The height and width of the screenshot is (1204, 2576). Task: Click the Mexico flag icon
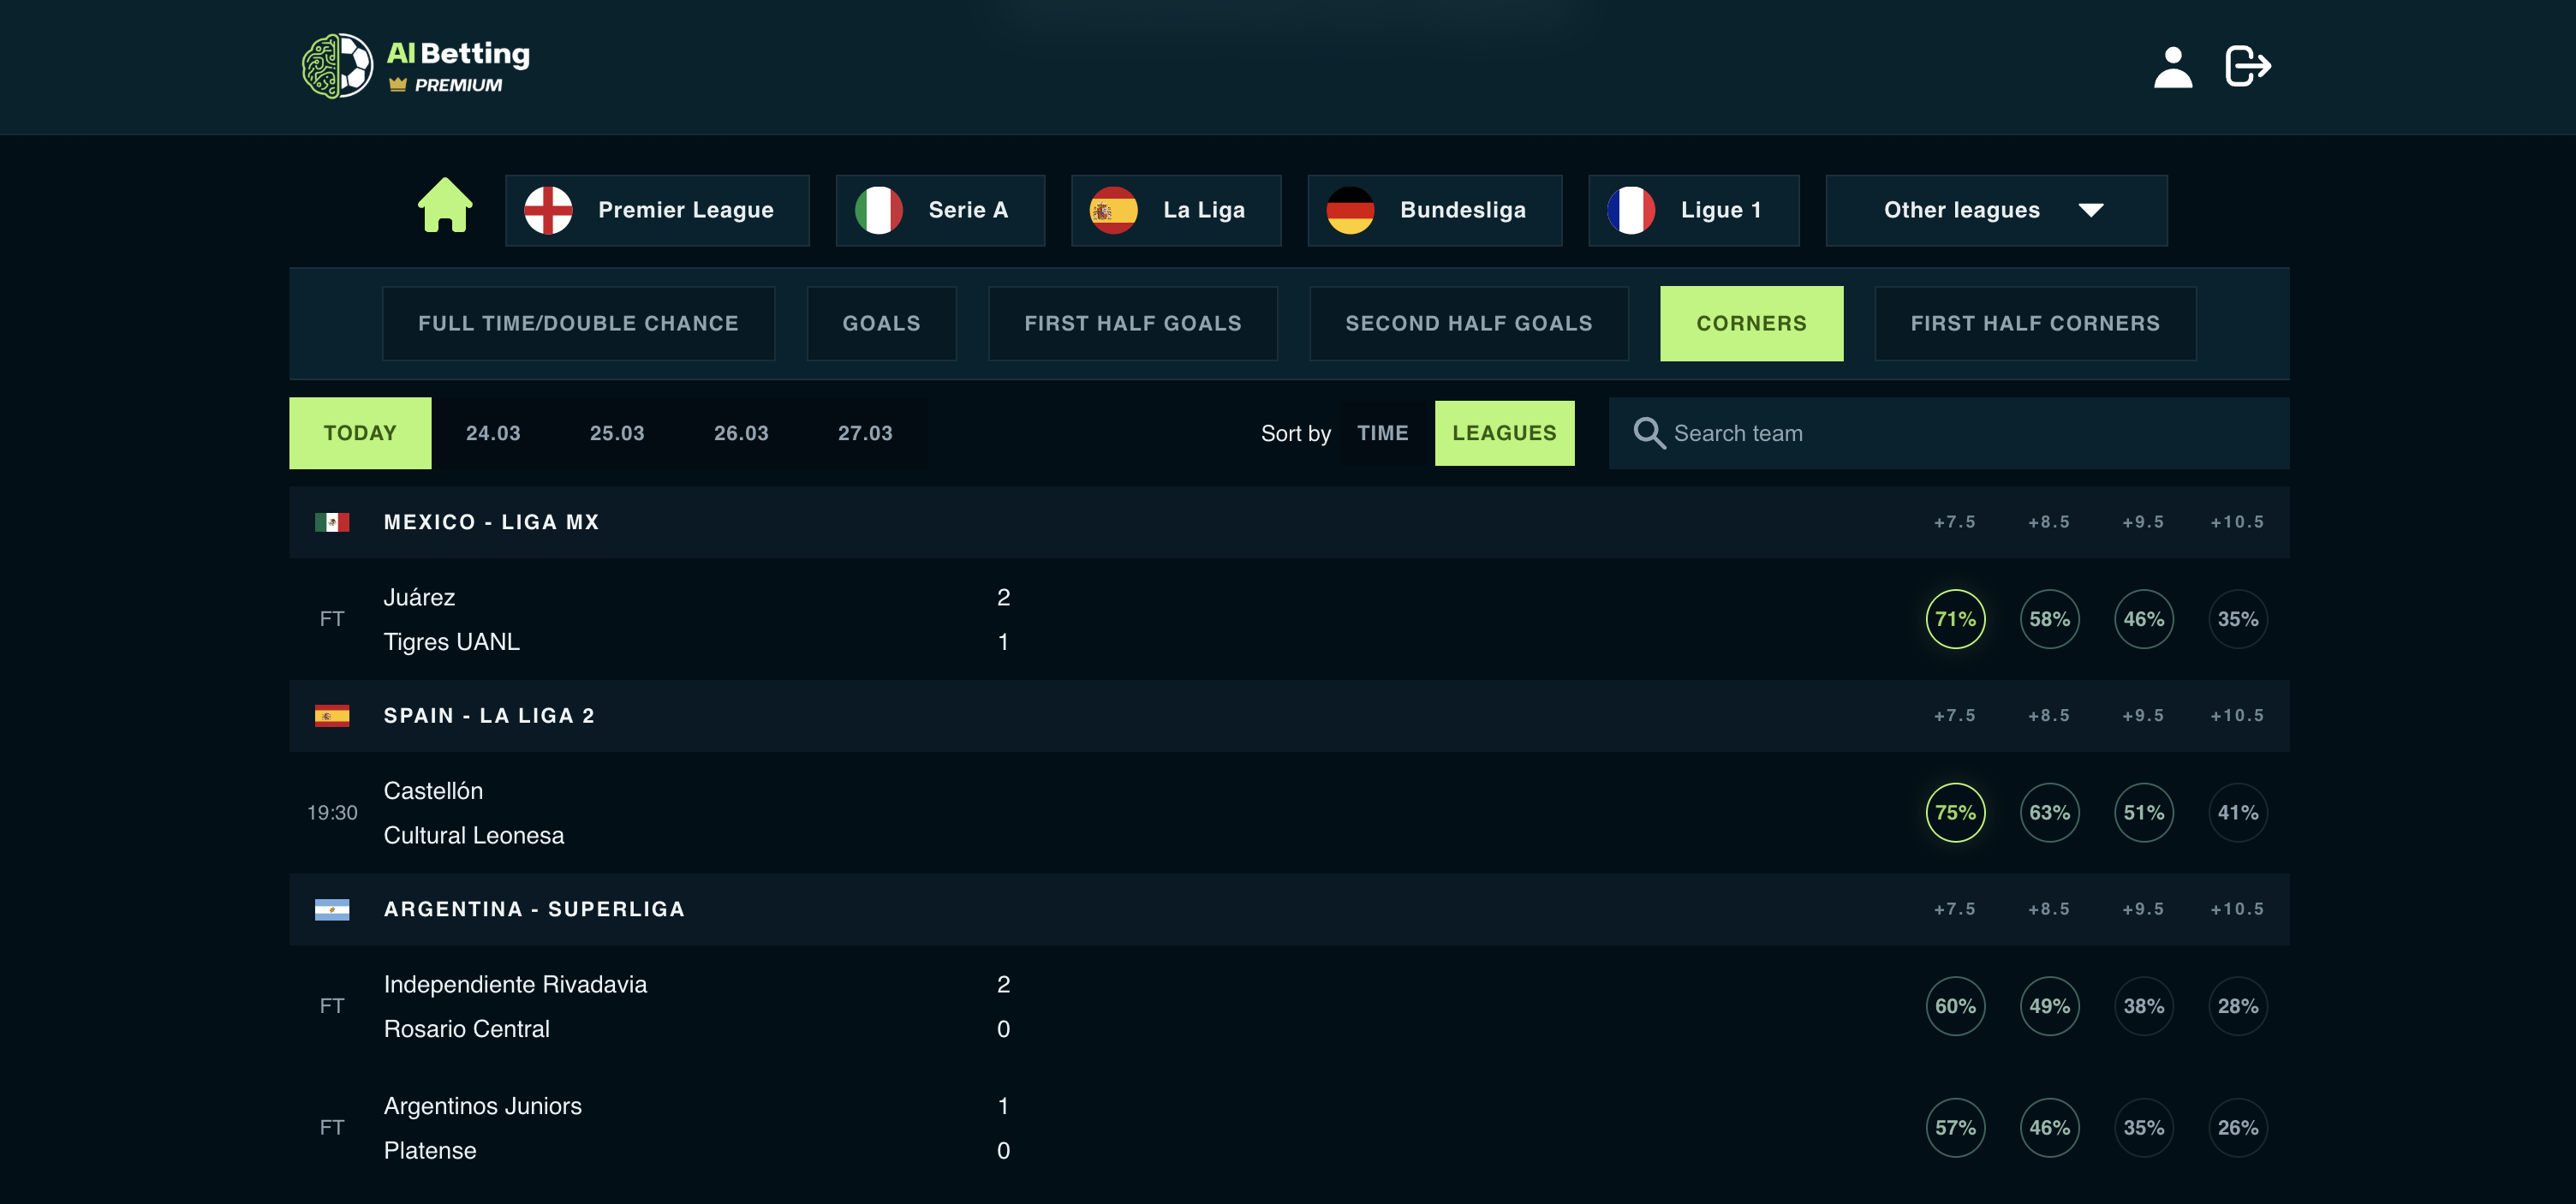332,522
